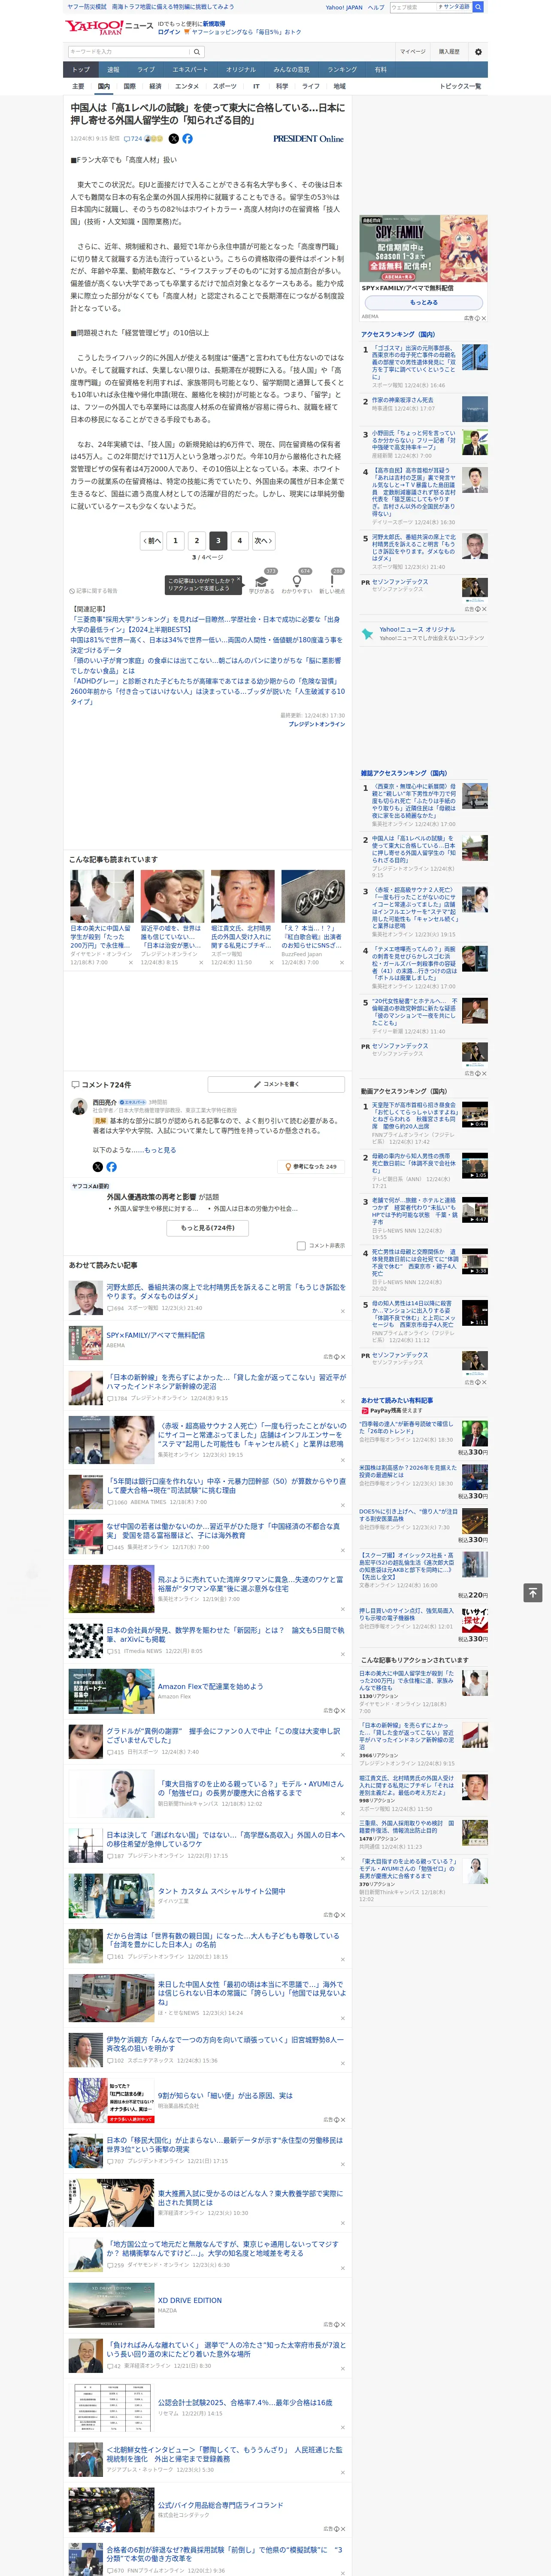Open 頭のいい子が育つ家庭 related article link
This screenshot has height=2576, width=551.
pyautogui.click(x=205, y=666)
